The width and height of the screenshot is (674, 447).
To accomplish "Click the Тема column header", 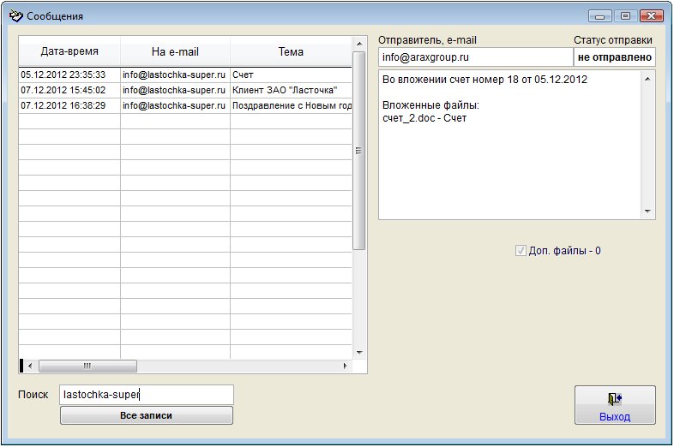I will click(x=291, y=51).
